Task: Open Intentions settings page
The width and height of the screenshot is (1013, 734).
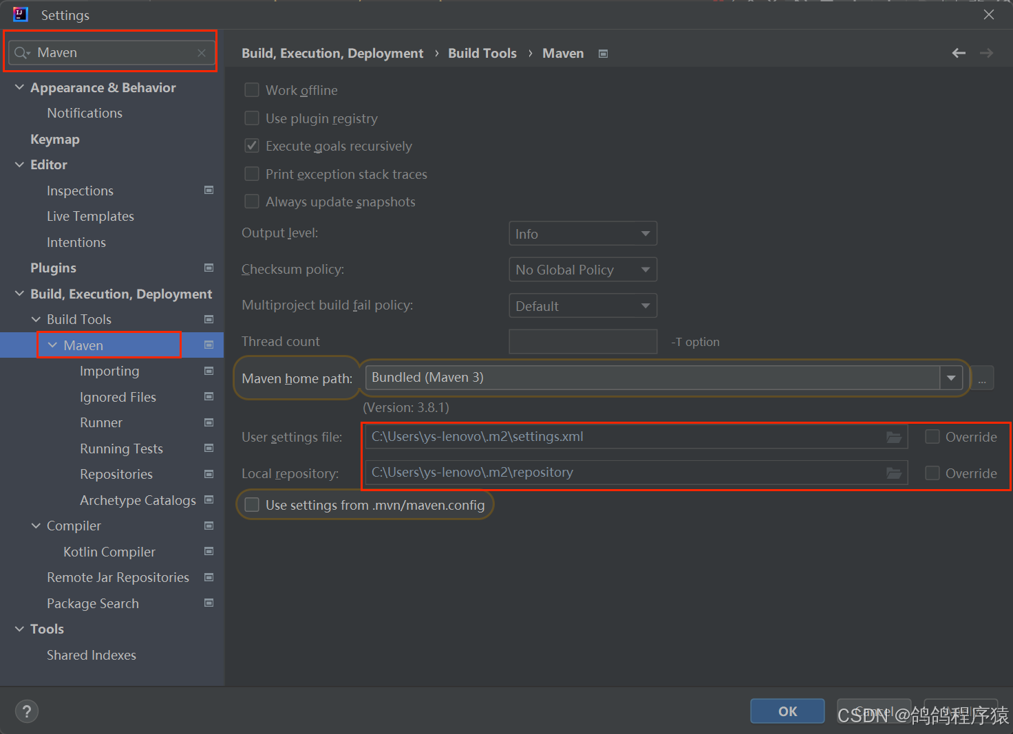Action: pos(76,242)
